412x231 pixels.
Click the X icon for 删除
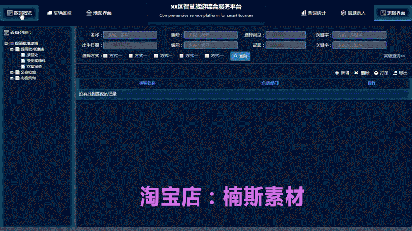tap(356, 73)
